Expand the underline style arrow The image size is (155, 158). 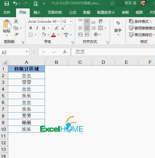point(48,28)
